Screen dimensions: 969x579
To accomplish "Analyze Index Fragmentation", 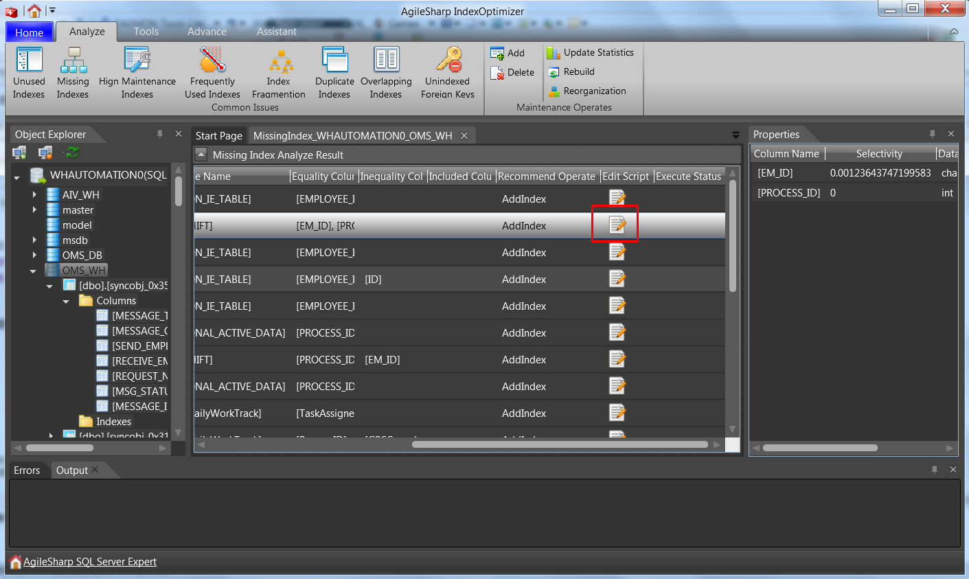I will [x=279, y=73].
